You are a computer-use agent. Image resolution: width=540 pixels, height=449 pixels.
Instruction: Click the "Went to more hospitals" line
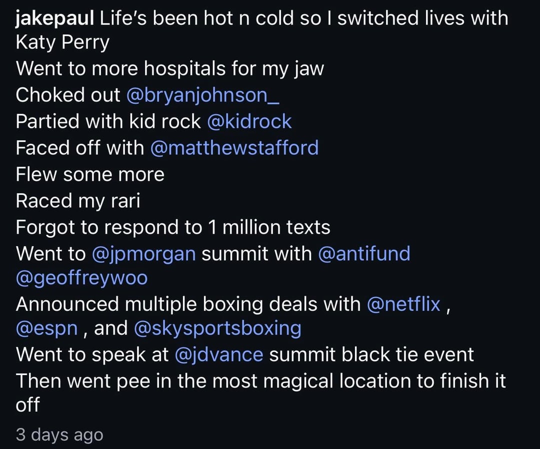pos(170,69)
